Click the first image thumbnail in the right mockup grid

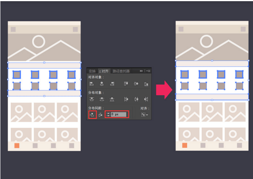click(x=189, y=112)
